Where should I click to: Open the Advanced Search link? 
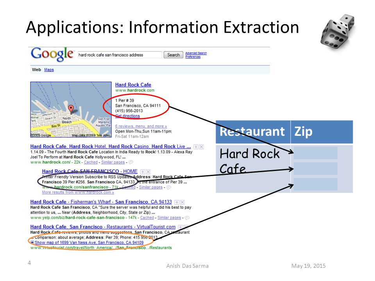point(196,53)
